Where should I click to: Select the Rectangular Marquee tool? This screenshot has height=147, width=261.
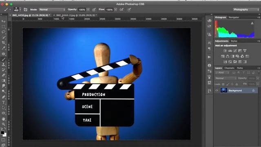pos(3,27)
